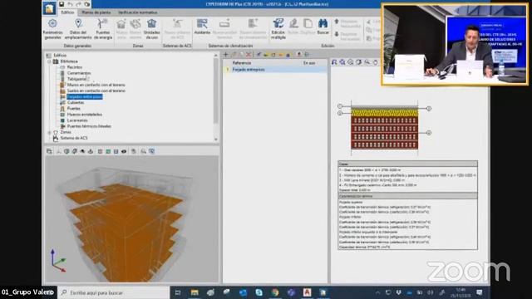Collapse the Biblioteca tree node
The image size is (532, 299).
coord(50,61)
